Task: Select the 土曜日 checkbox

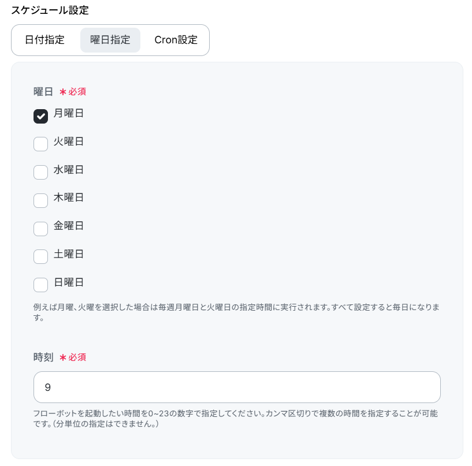Action: [40, 256]
